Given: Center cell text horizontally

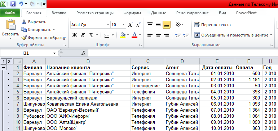Looking at the screenshot, I should (x=158, y=35).
